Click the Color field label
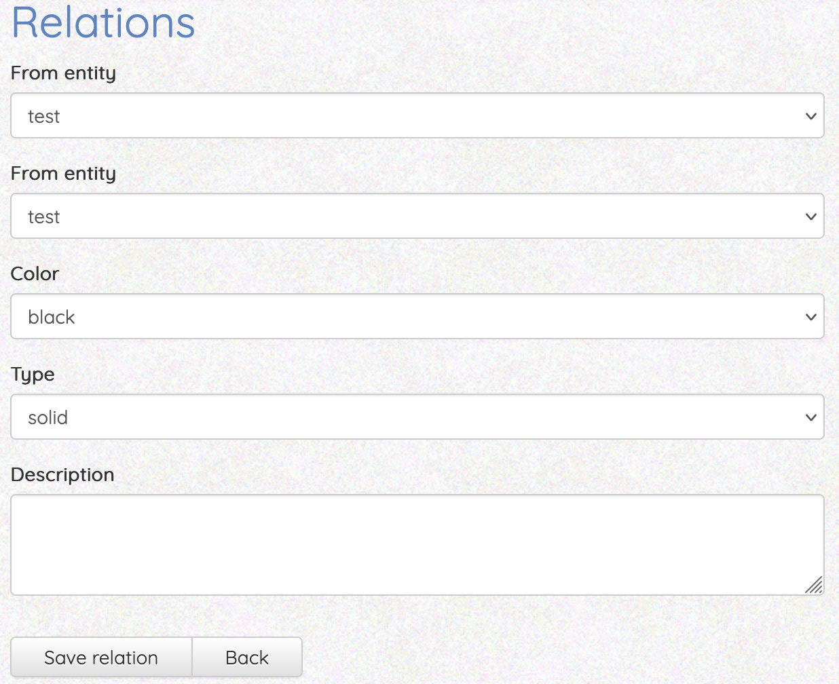The image size is (839, 684). (35, 273)
